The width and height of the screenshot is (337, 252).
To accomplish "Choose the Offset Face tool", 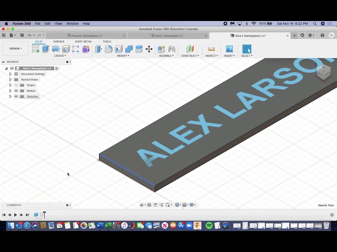I will tap(139, 49).
